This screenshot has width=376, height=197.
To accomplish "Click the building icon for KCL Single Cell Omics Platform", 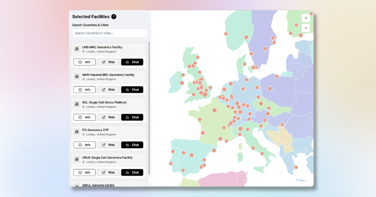I will 76,104.
